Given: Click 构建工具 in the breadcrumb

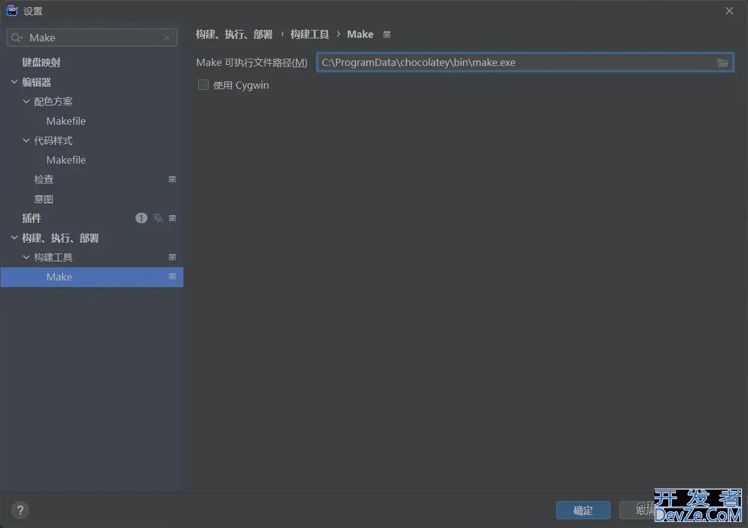Looking at the screenshot, I should [310, 35].
